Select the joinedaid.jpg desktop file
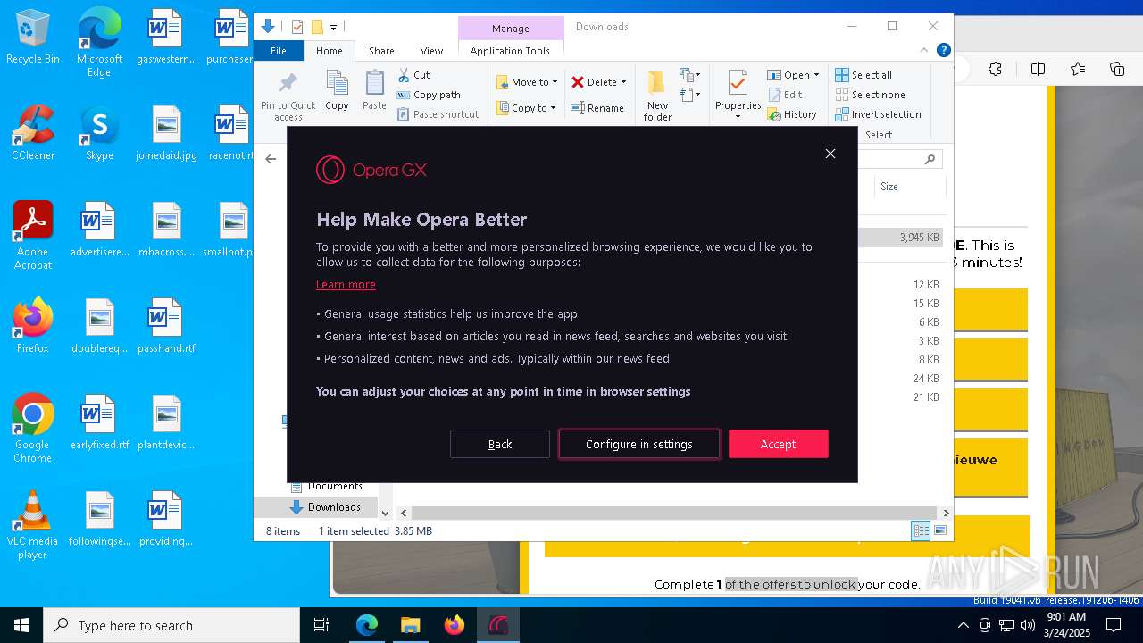 click(166, 133)
